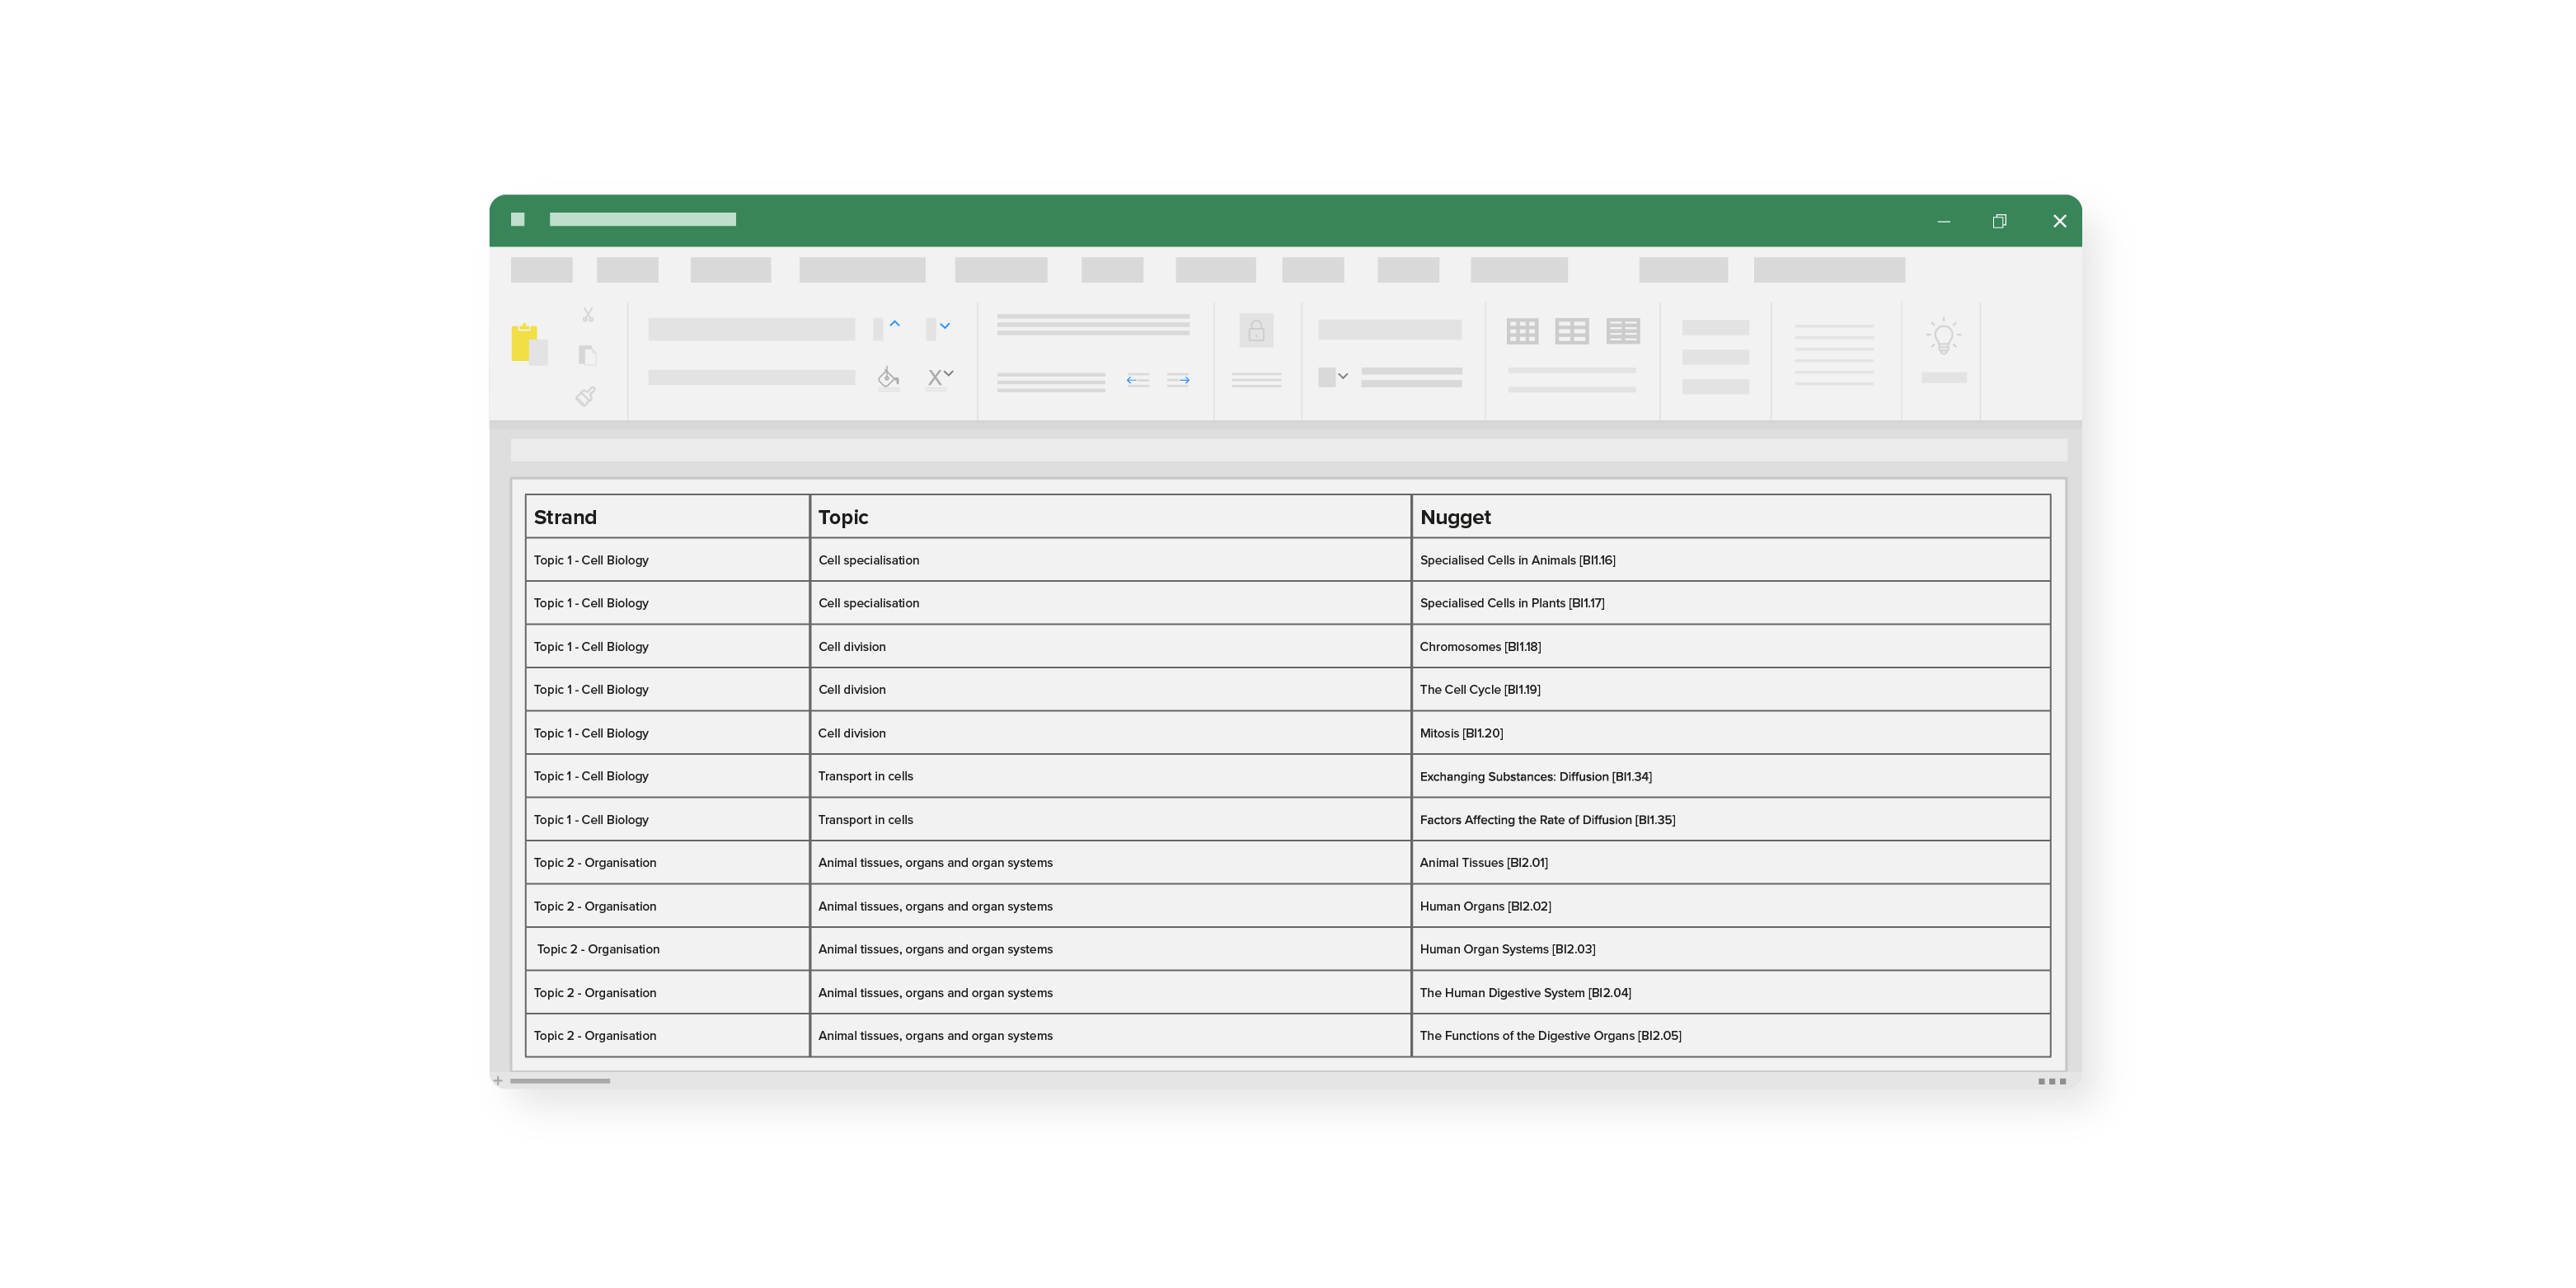Viewport: 2576px width, 1288px height.
Task: Click 'Human Organ Systems [BI2.03]' cell
Action: click(1731, 949)
